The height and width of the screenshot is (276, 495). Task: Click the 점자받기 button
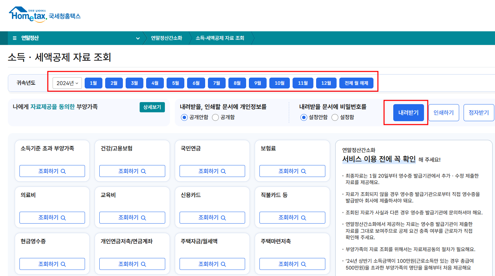point(479,113)
